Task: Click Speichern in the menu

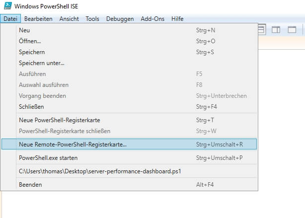Action: [129, 52]
